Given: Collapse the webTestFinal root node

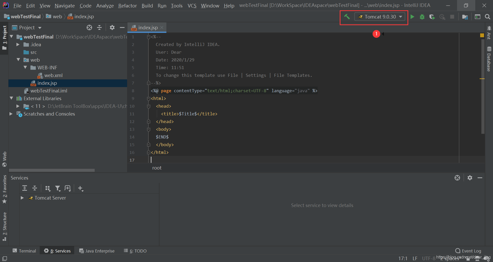Looking at the screenshot, I should (12, 37).
